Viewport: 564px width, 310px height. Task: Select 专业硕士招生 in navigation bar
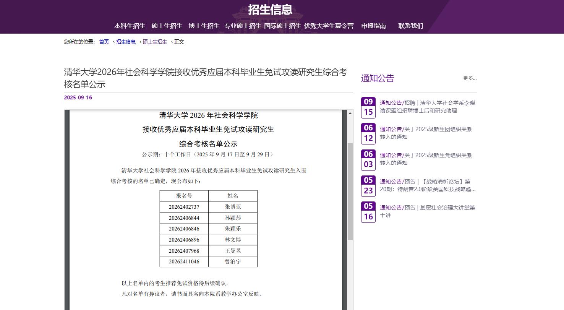(243, 26)
